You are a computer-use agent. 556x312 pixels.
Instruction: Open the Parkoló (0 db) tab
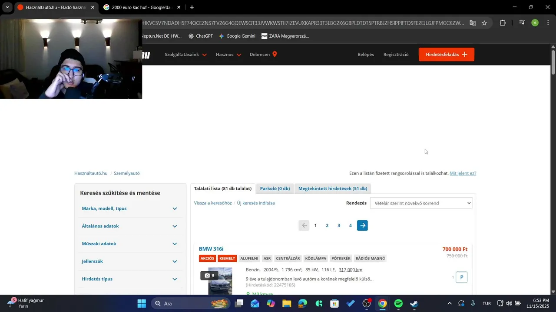click(275, 188)
